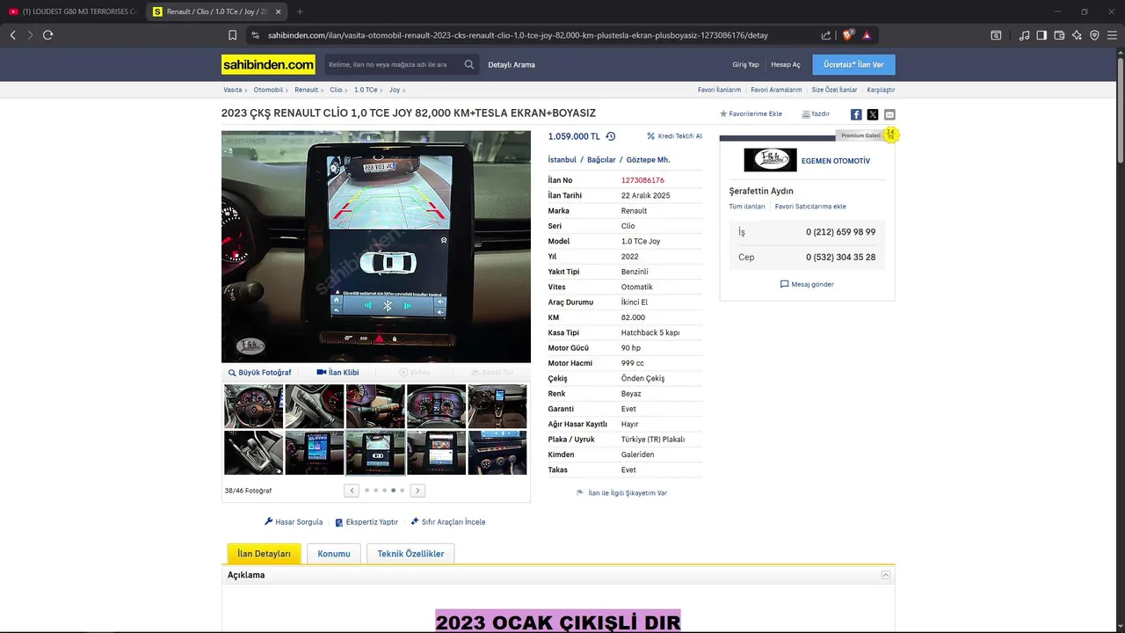Click the main reverse camera photo
This screenshot has height=633, width=1125.
[x=376, y=246]
